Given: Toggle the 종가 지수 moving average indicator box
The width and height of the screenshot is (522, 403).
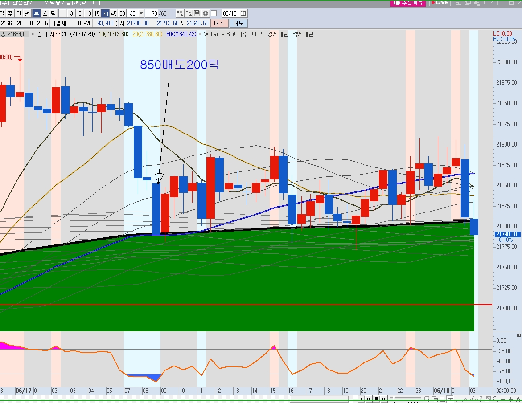Looking at the screenshot, I should tap(33, 34).
